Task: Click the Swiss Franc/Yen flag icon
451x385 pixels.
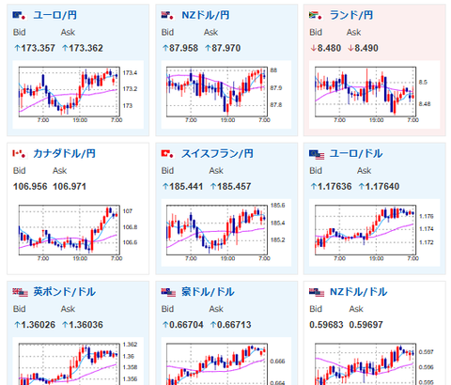Action: coord(167,154)
